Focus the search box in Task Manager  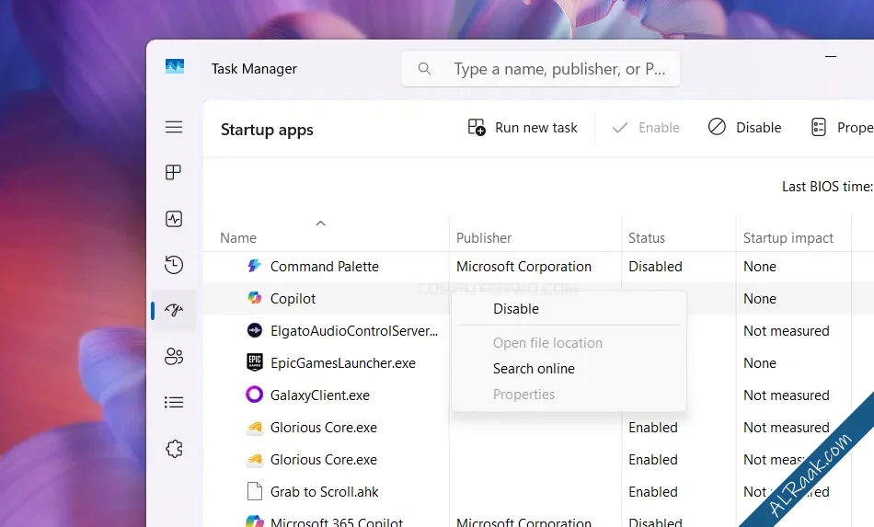(x=541, y=69)
